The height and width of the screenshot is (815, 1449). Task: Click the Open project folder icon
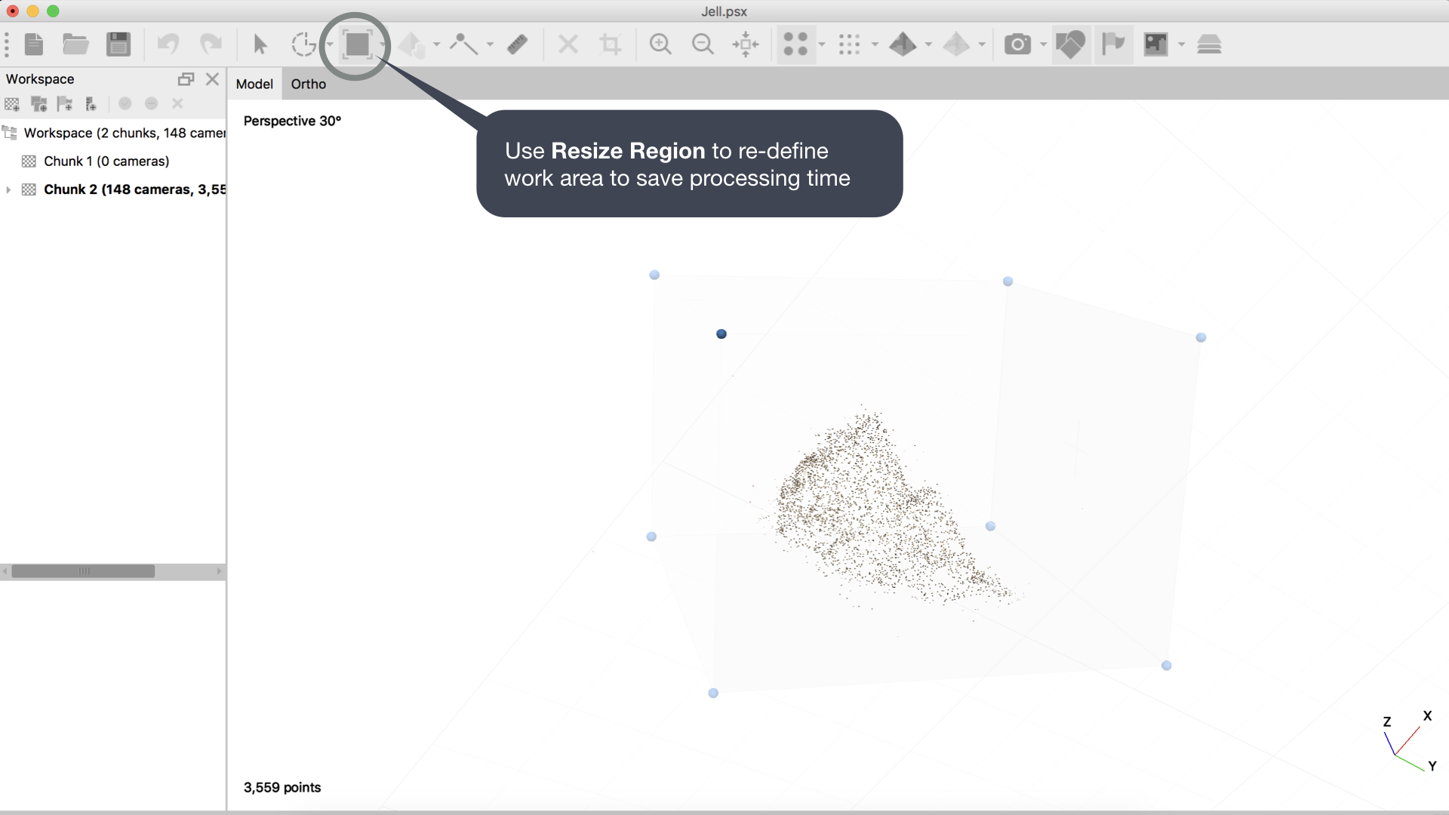pyautogui.click(x=75, y=45)
